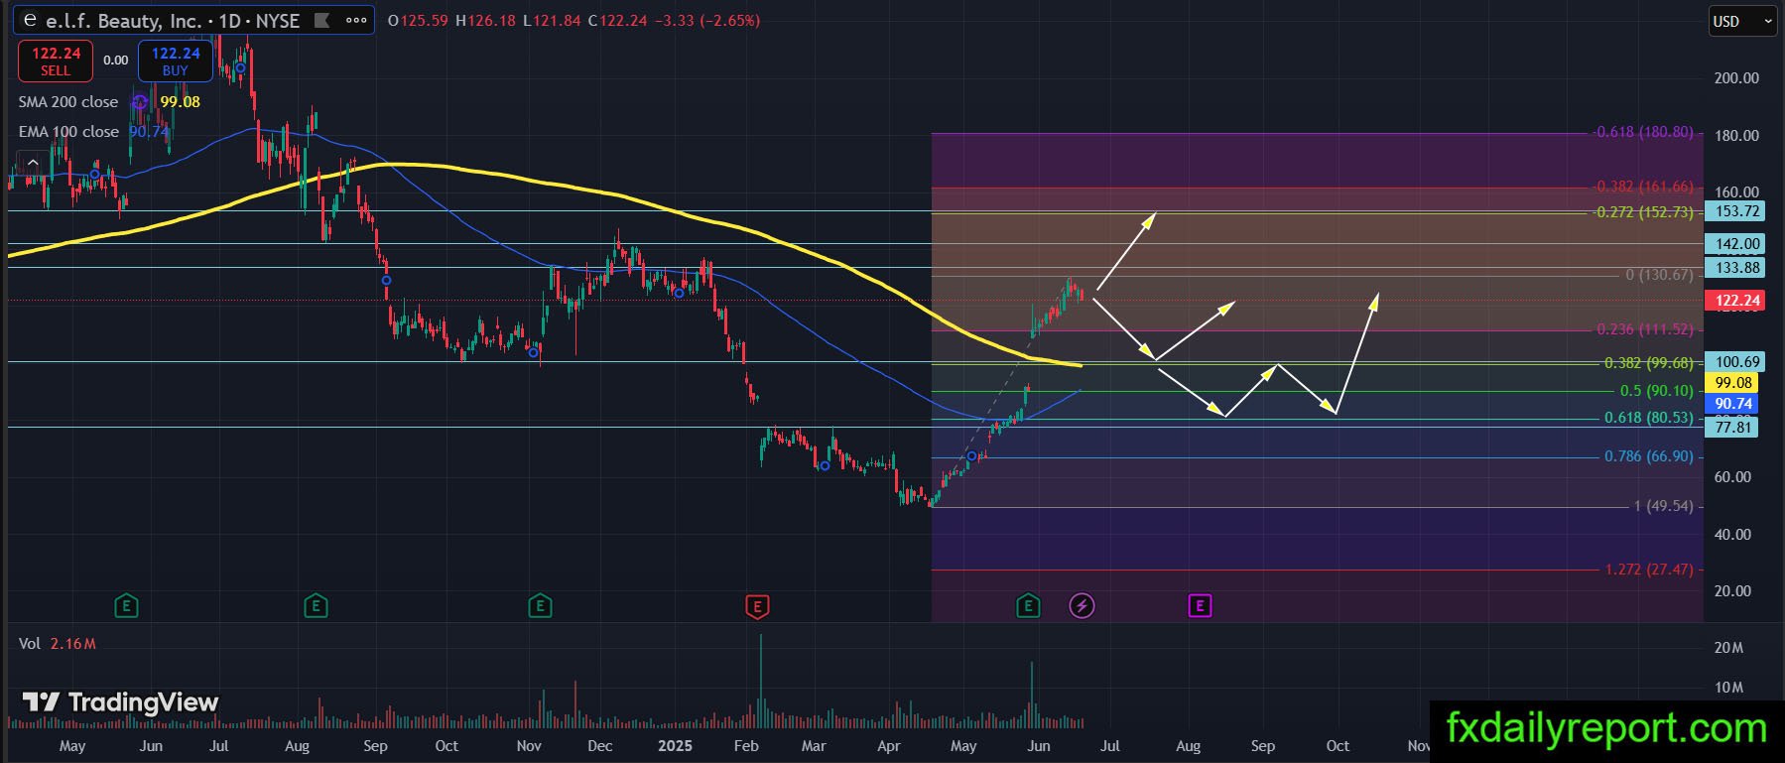Click the L121.84 low price value
This screenshot has width=1785, height=763.
552,20
